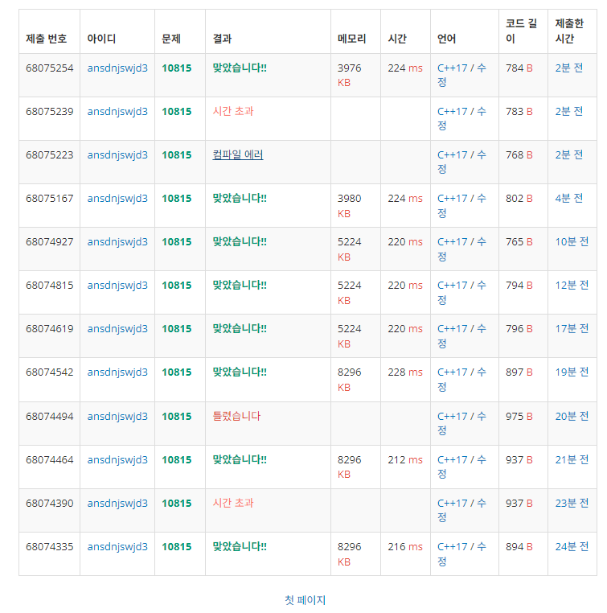This screenshot has width=607, height=613.
Task: Click the 2분 전 timestamp in row 68075239
Action: tap(568, 112)
